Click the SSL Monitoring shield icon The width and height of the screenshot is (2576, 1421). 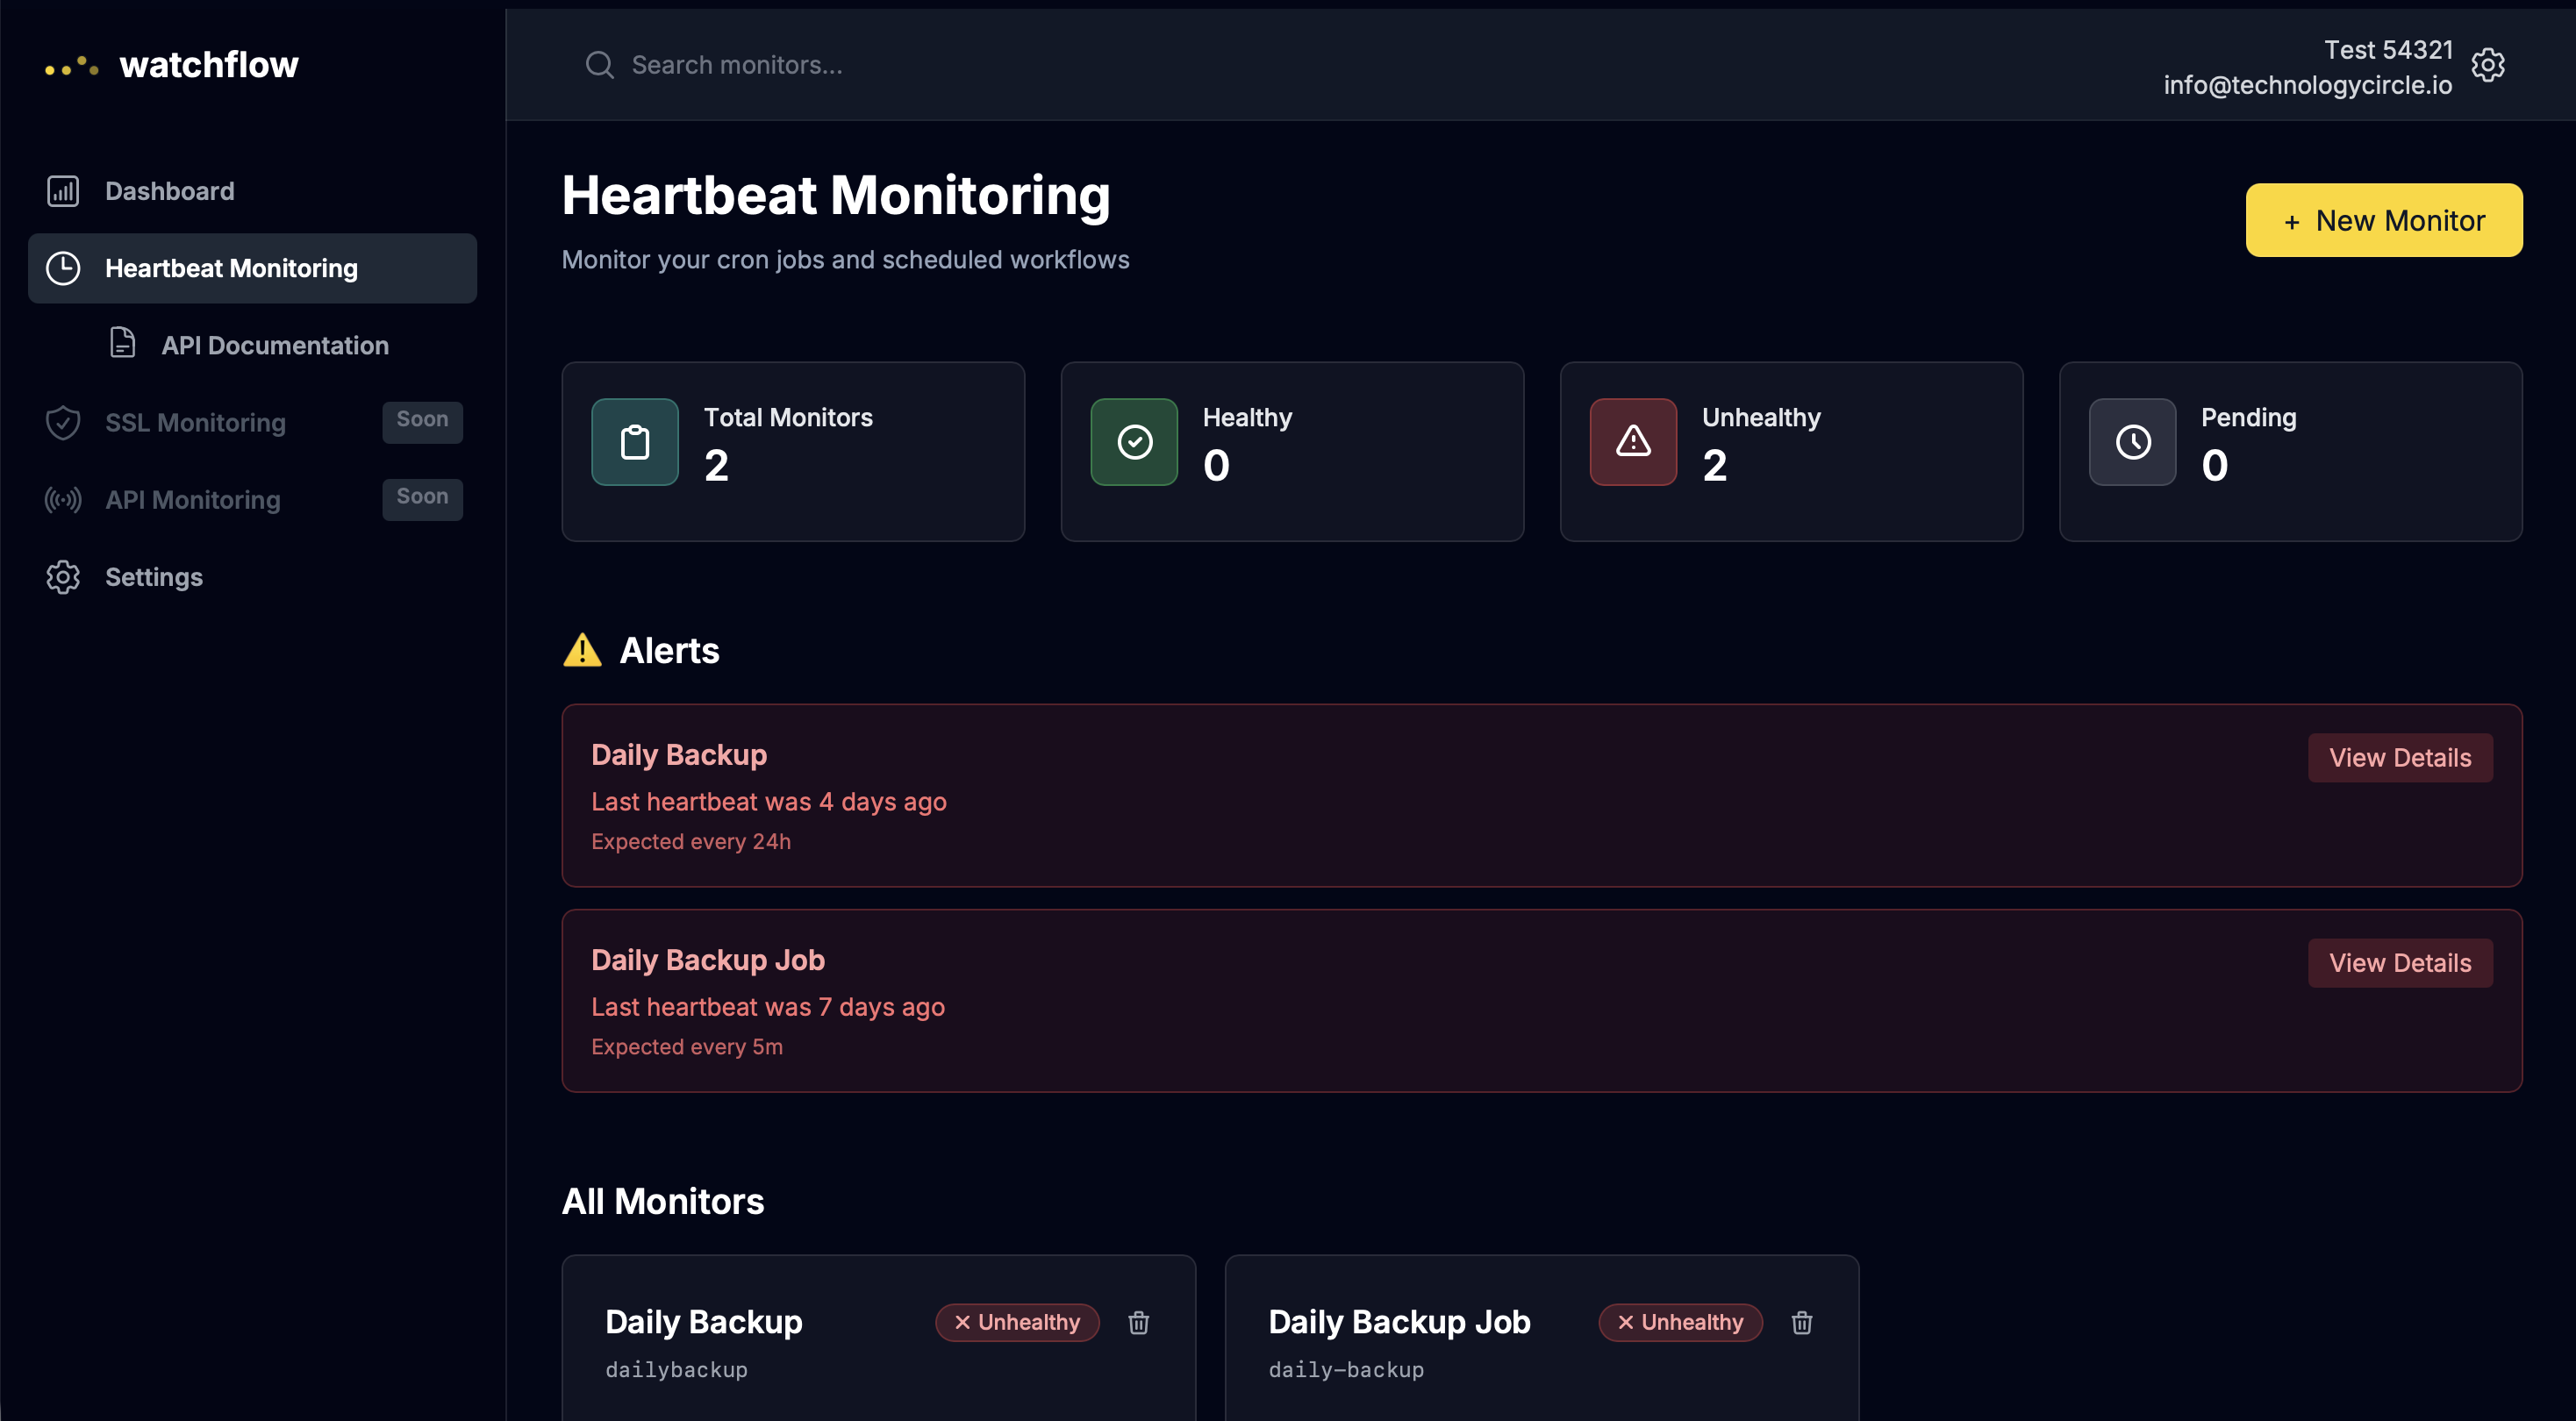(x=63, y=422)
